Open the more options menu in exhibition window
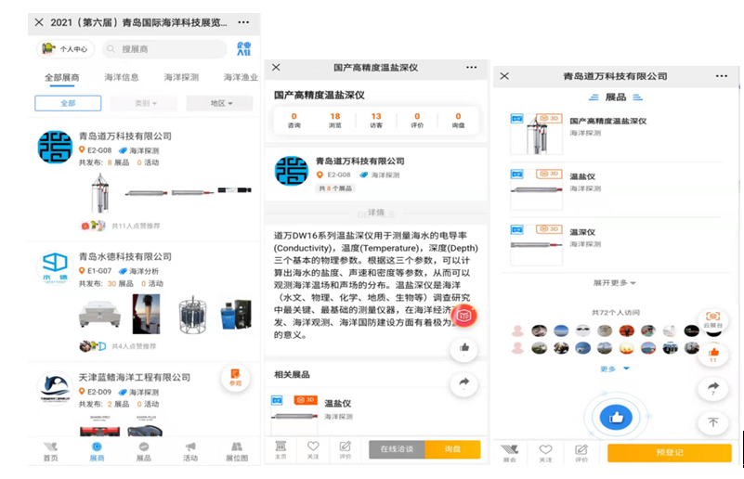 pos(243,22)
